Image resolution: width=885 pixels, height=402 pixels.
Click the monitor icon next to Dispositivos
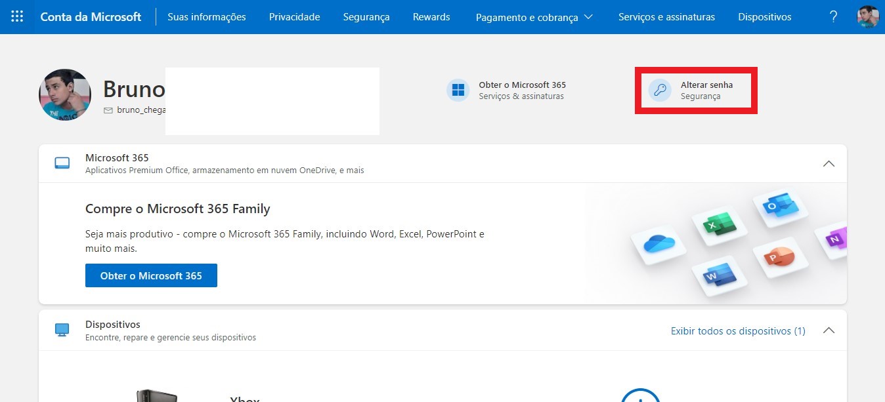[x=62, y=330]
